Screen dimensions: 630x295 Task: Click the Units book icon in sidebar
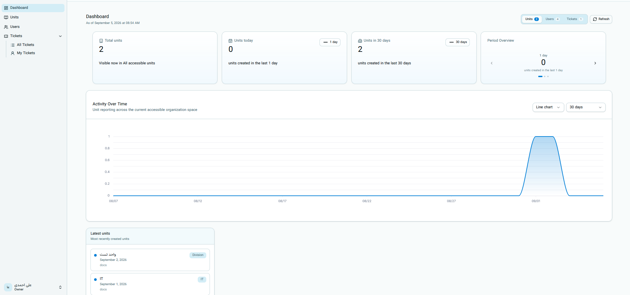click(x=6, y=17)
